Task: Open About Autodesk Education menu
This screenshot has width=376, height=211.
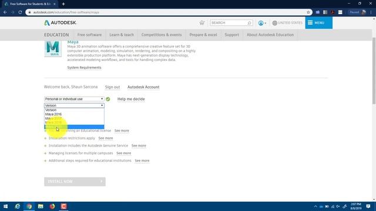Action: [x=270, y=35]
